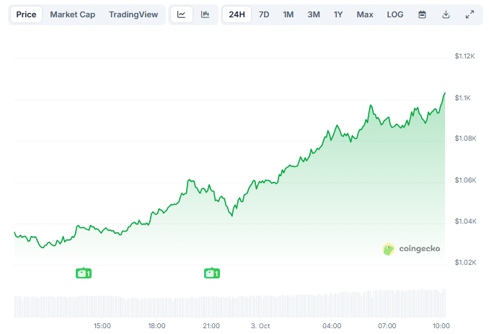Click the news marker near 21:00

pos(211,273)
